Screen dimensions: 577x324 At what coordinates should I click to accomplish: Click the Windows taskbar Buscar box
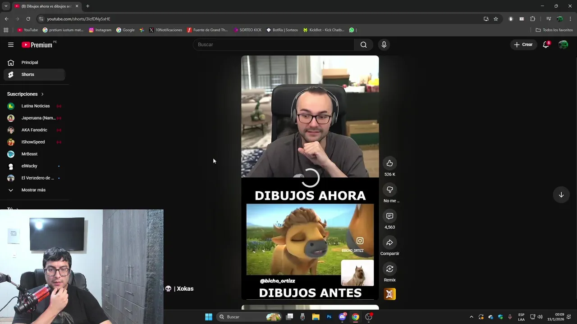[x=250, y=317]
